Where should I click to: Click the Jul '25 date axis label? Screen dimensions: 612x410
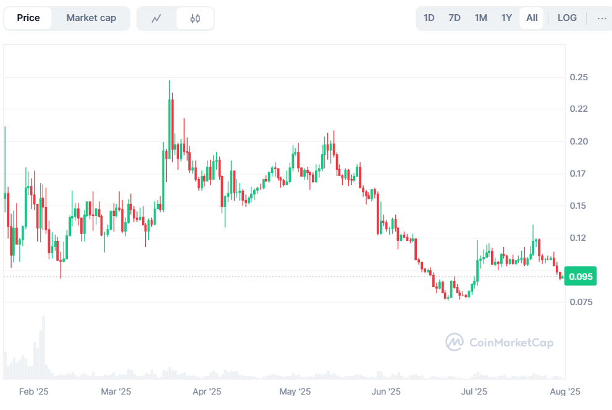(x=474, y=391)
